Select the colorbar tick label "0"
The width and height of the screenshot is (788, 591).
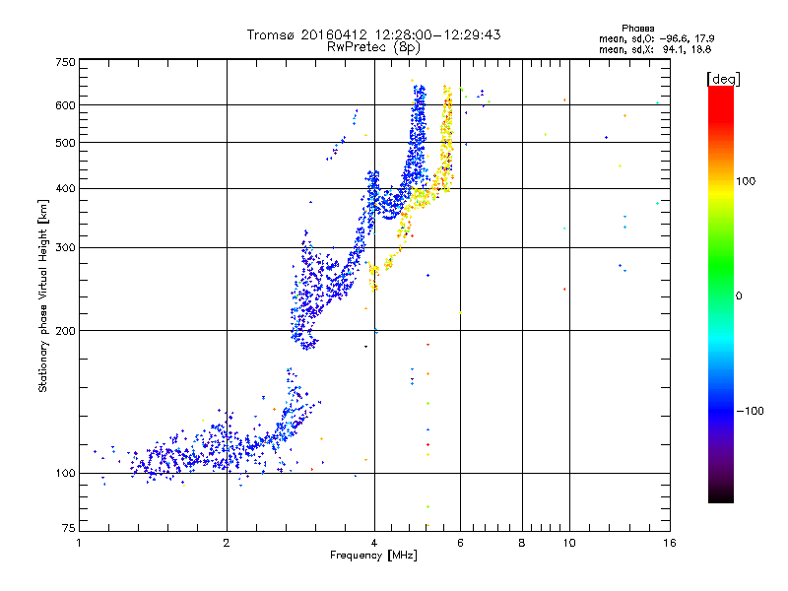tap(738, 296)
